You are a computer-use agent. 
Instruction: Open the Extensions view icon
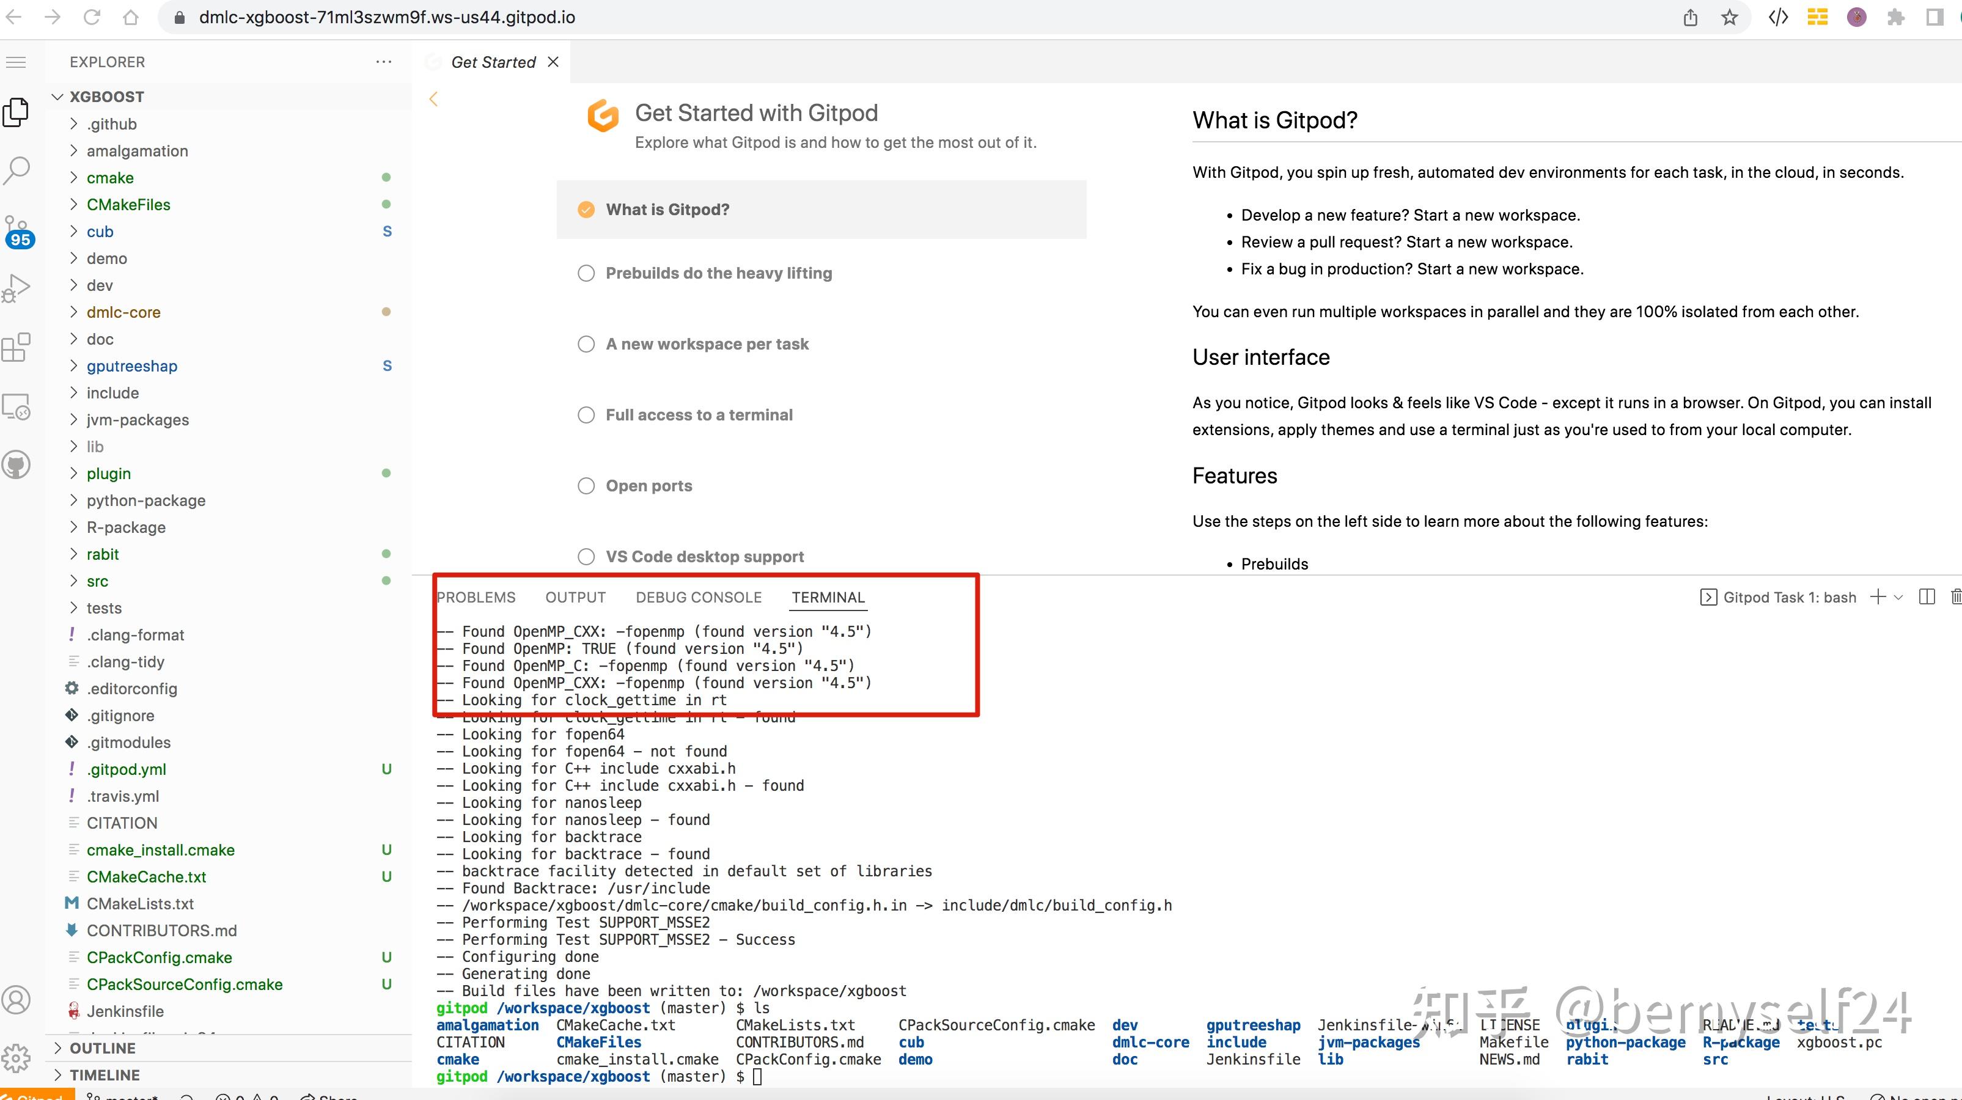coord(17,347)
